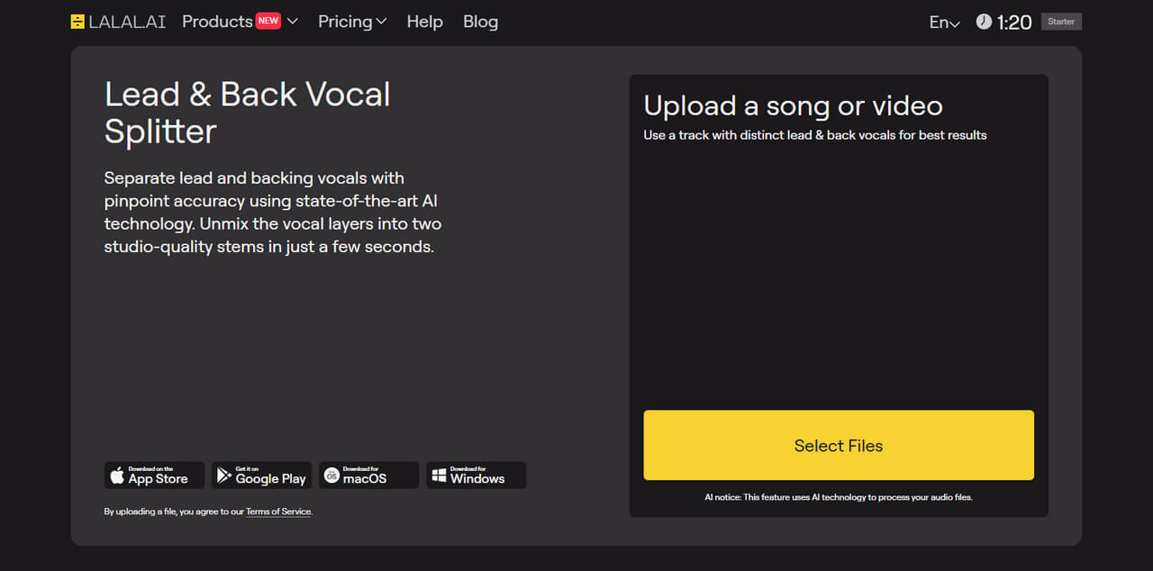The width and height of the screenshot is (1153, 571).
Task: Open the Pricing dropdown menu
Action: (352, 22)
